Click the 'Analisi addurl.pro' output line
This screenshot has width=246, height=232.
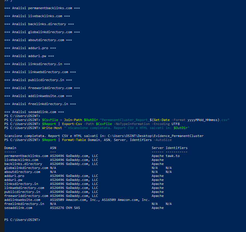pyautogui.click(x=30, y=48)
